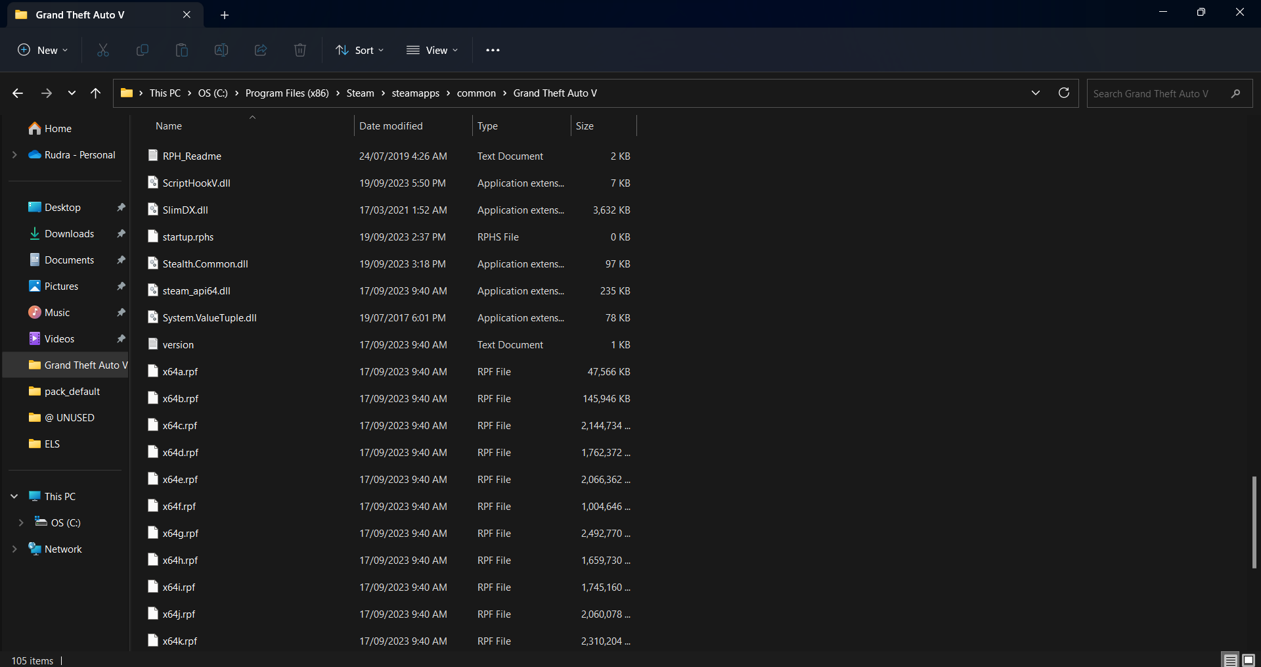The height and width of the screenshot is (667, 1261).
Task: Click the vertical scrollbar thumb
Action: click(x=1254, y=522)
